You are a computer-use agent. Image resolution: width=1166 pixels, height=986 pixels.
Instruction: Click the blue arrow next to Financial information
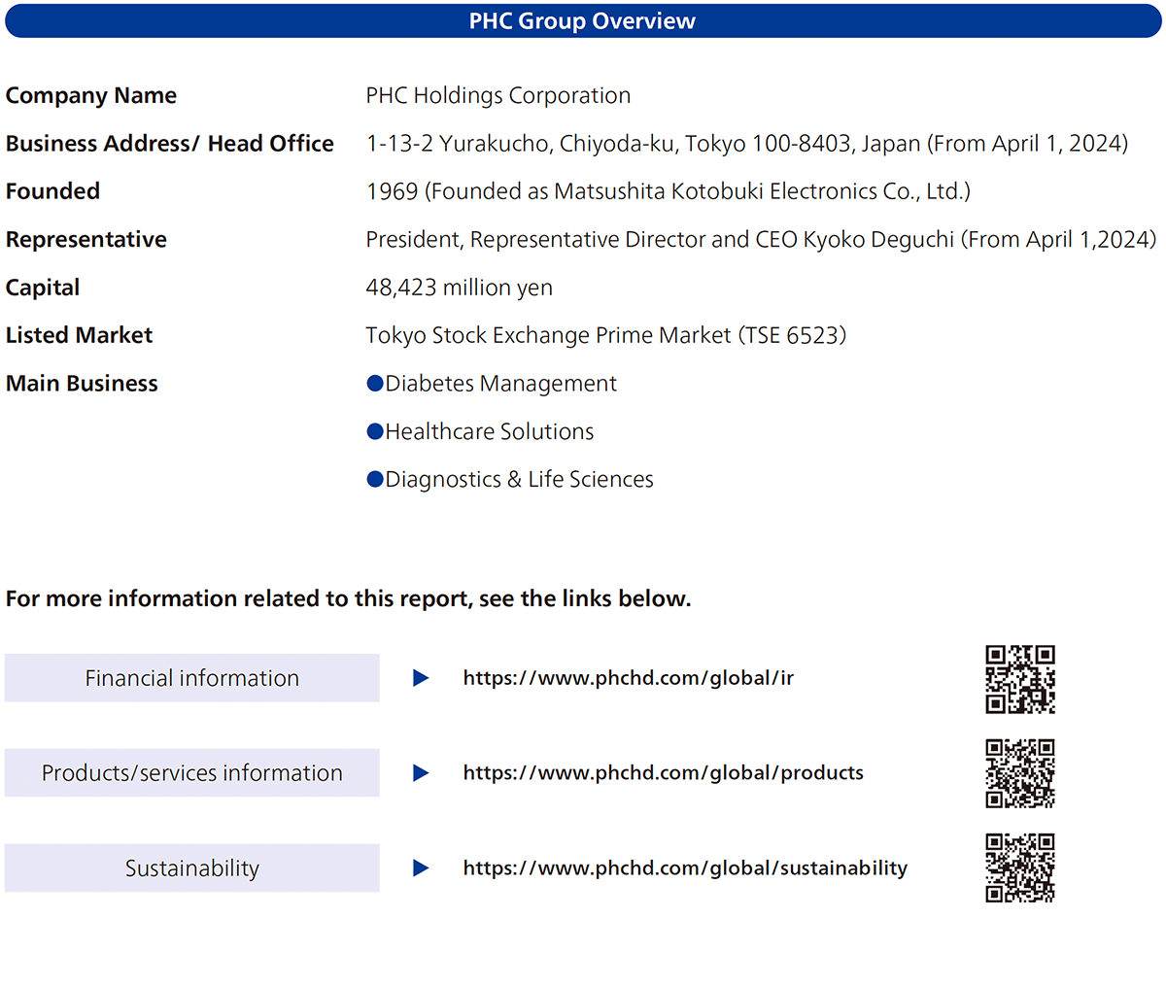tap(421, 678)
